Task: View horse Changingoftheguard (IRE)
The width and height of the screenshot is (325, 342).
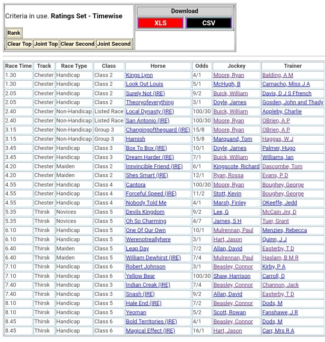Action: [157, 130]
